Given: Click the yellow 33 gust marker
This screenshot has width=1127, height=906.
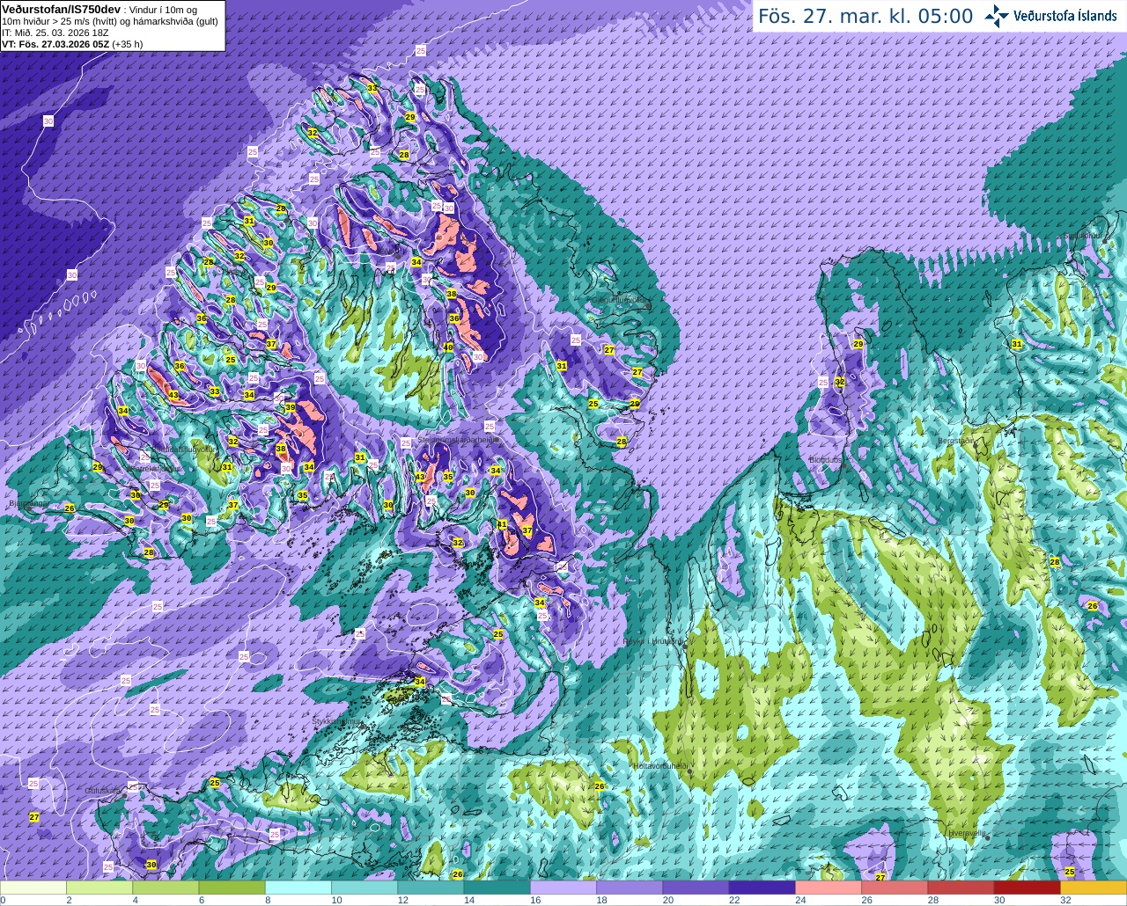Looking at the screenshot, I should (x=214, y=391).
